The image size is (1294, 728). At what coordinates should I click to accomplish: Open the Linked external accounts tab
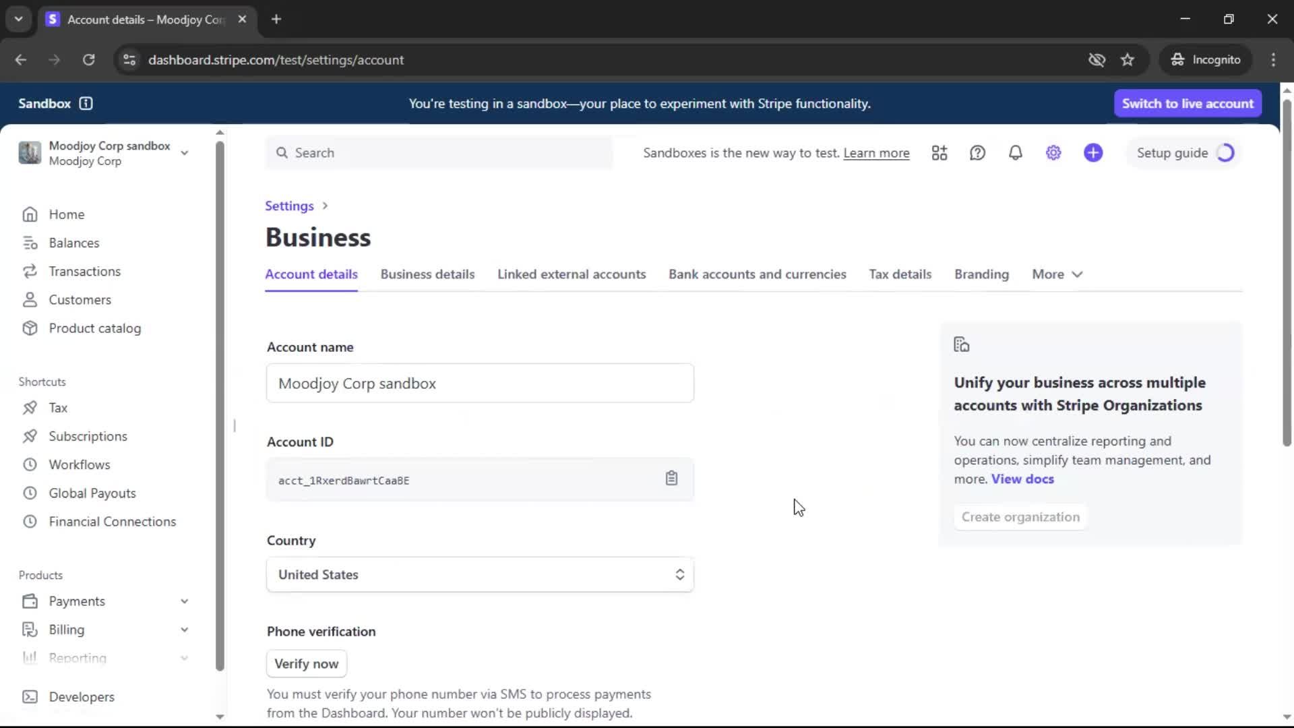[x=572, y=274]
